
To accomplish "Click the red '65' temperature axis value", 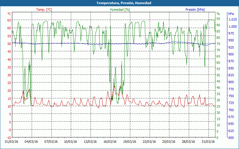I will 9,20.
